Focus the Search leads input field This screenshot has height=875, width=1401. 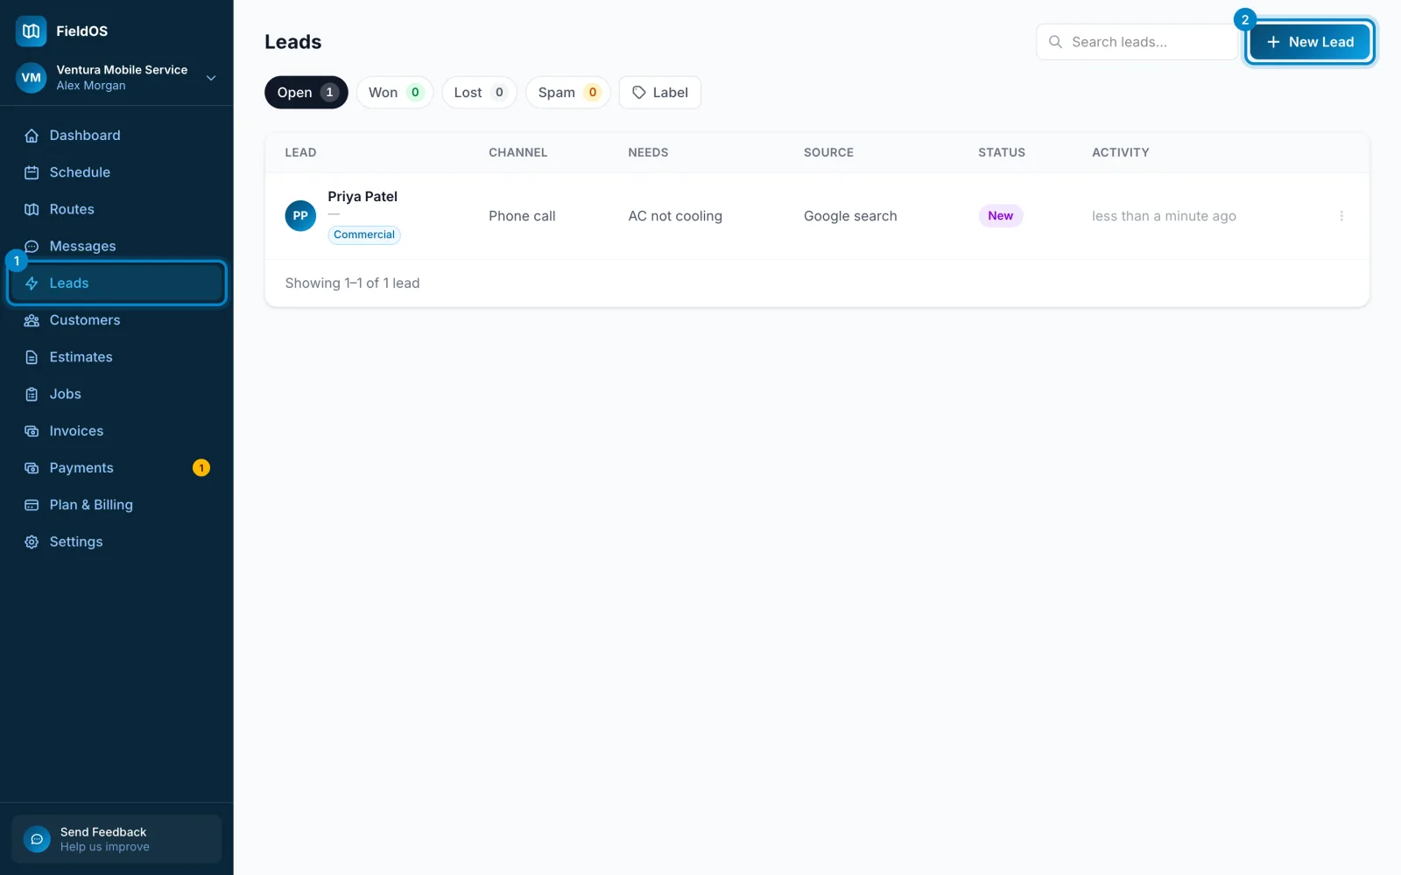coord(1137,42)
